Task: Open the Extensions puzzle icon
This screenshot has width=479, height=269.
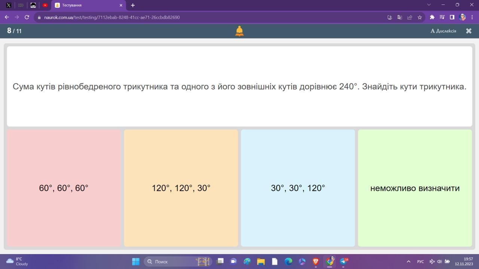Action: 432,17
